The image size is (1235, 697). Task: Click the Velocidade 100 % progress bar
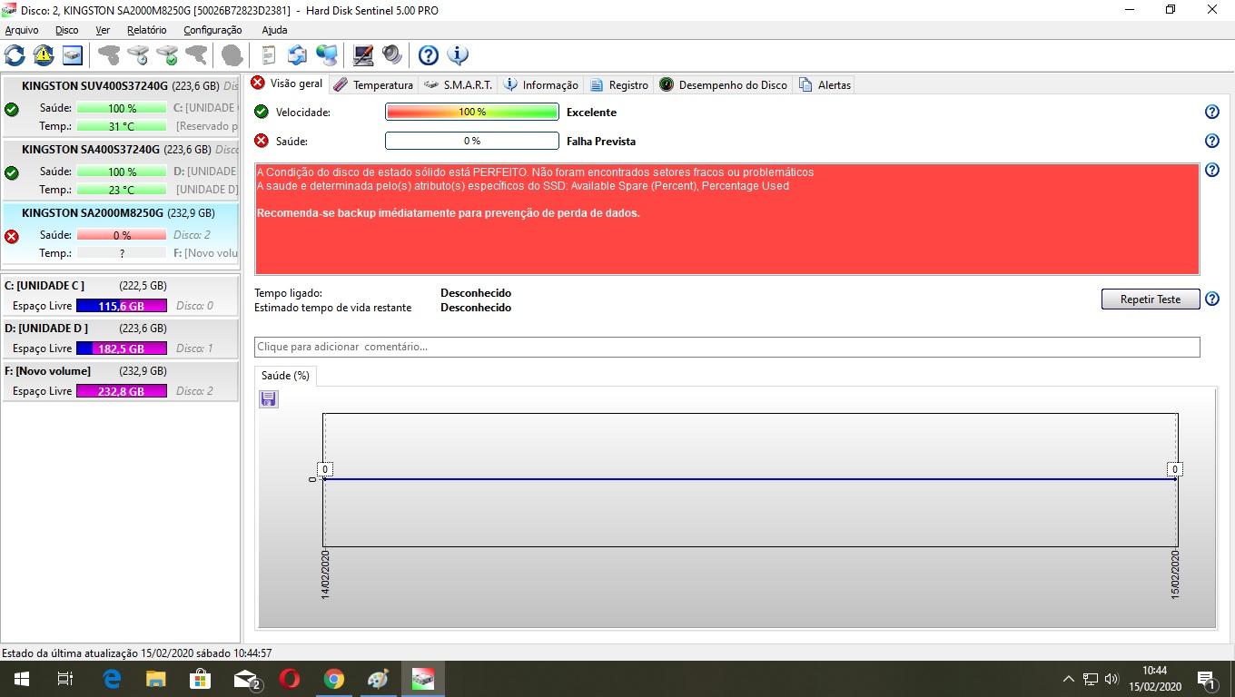472,112
